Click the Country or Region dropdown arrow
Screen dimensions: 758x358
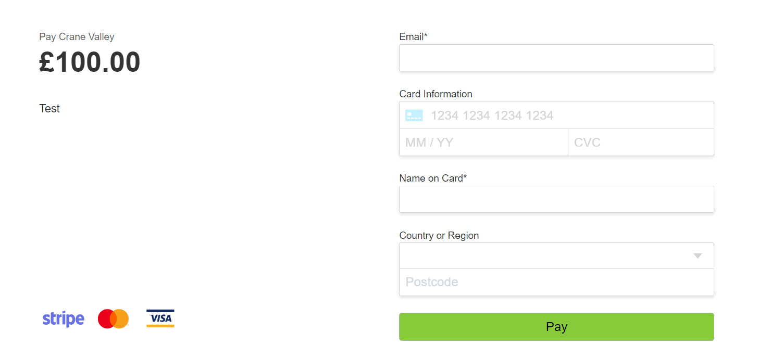click(x=698, y=256)
